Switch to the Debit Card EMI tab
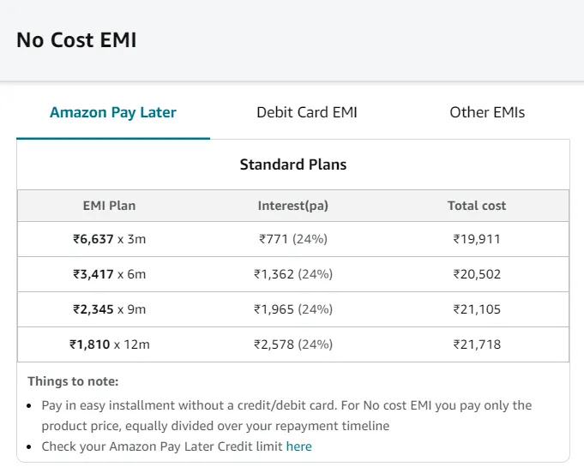Image resolution: width=584 pixels, height=467 pixels. pyautogui.click(x=306, y=112)
